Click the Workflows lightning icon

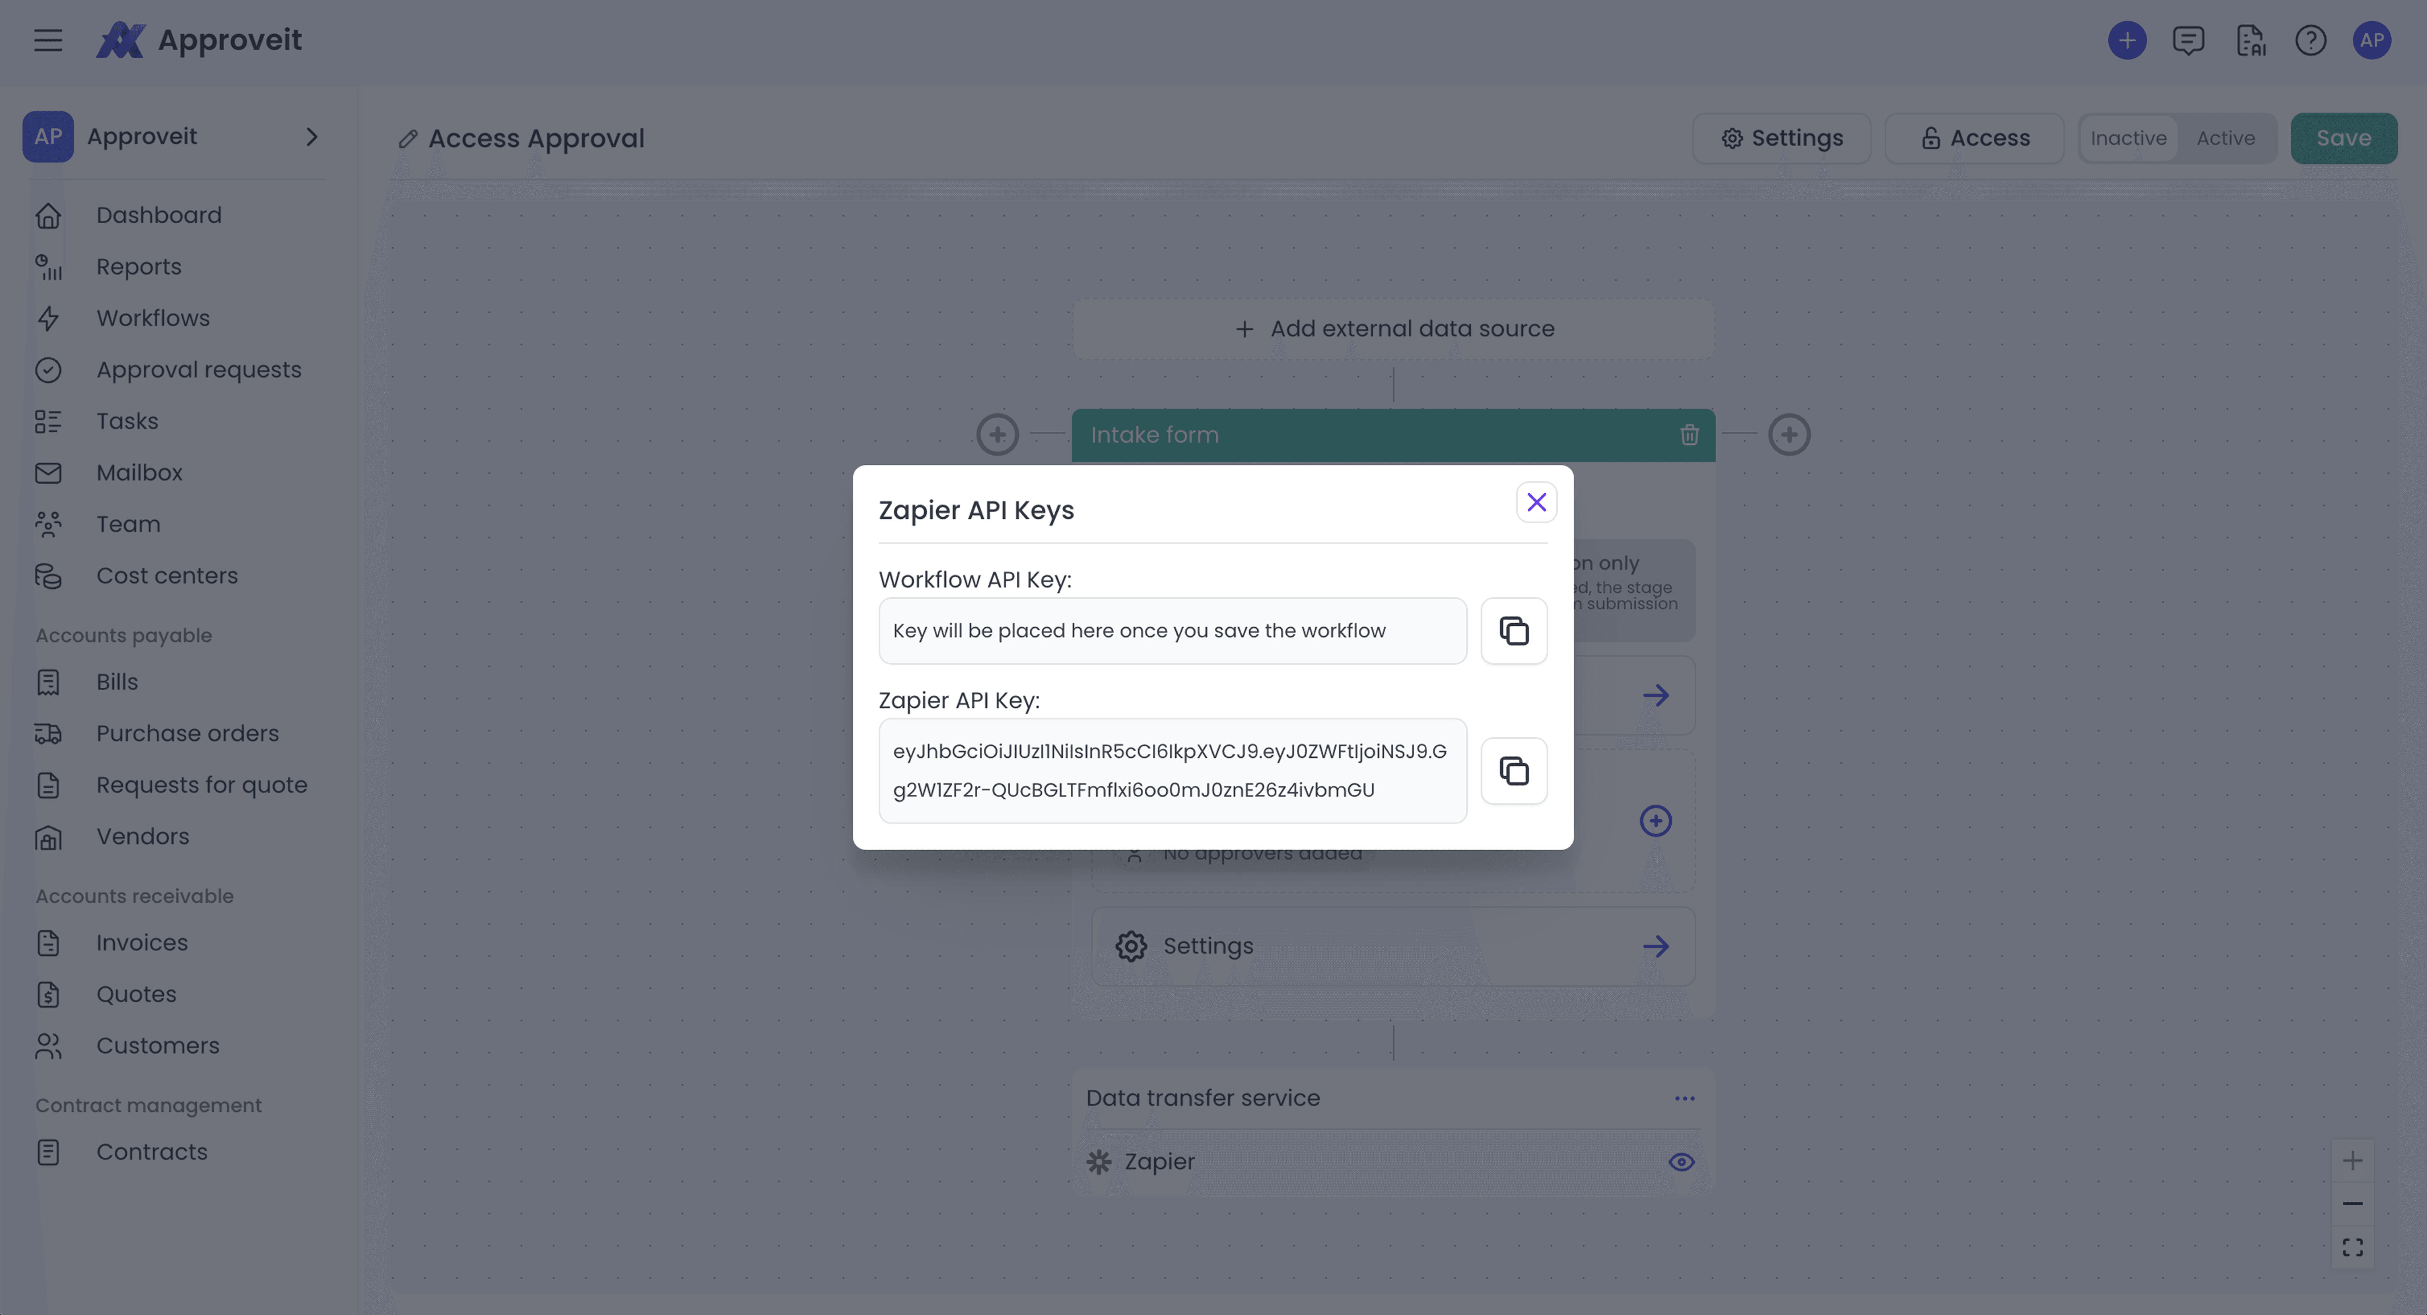(x=48, y=318)
